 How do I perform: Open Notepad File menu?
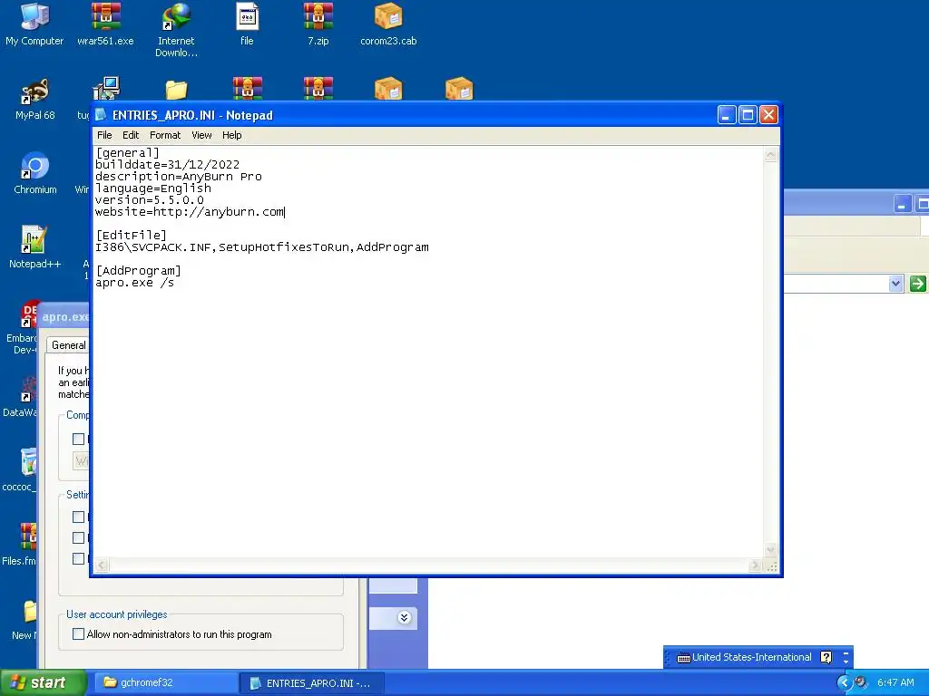pos(104,135)
